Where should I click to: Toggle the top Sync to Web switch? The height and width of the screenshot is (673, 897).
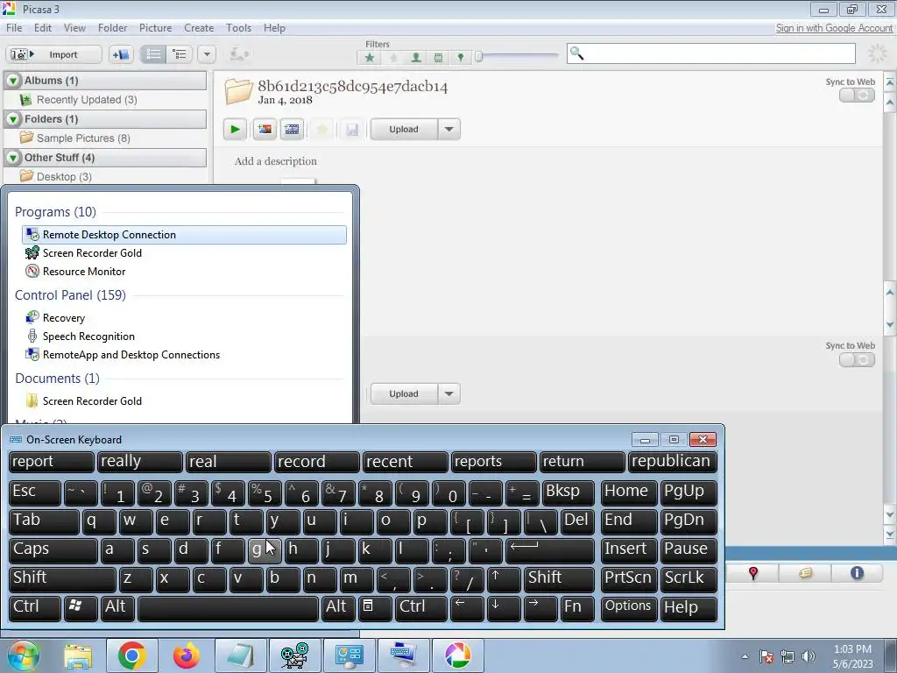click(x=857, y=96)
